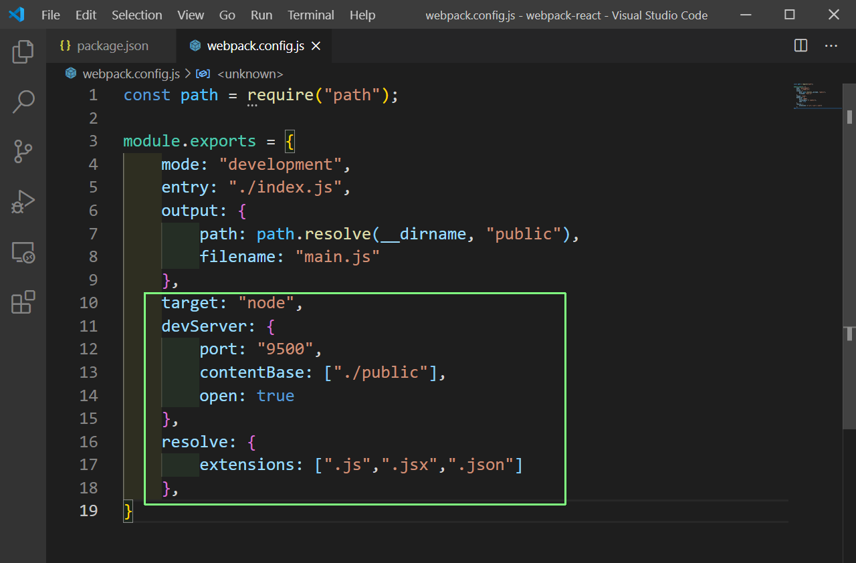
Task: Open the Help menu
Action: (x=362, y=15)
